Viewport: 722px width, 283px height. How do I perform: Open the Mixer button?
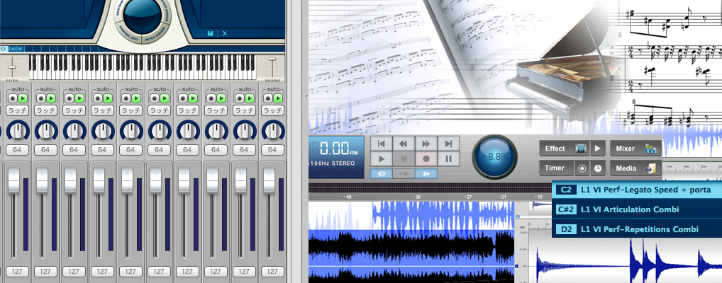click(635, 149)
